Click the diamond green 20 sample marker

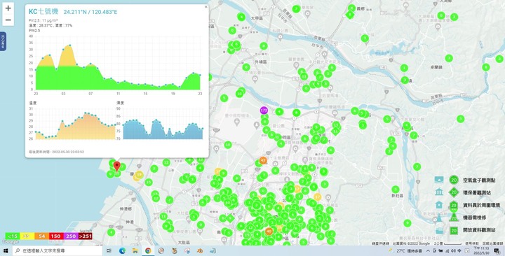point(454,192)
